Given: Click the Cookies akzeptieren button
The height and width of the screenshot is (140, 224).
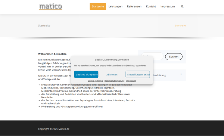Looking at the screenshot, I should click(x=86, y=74).
